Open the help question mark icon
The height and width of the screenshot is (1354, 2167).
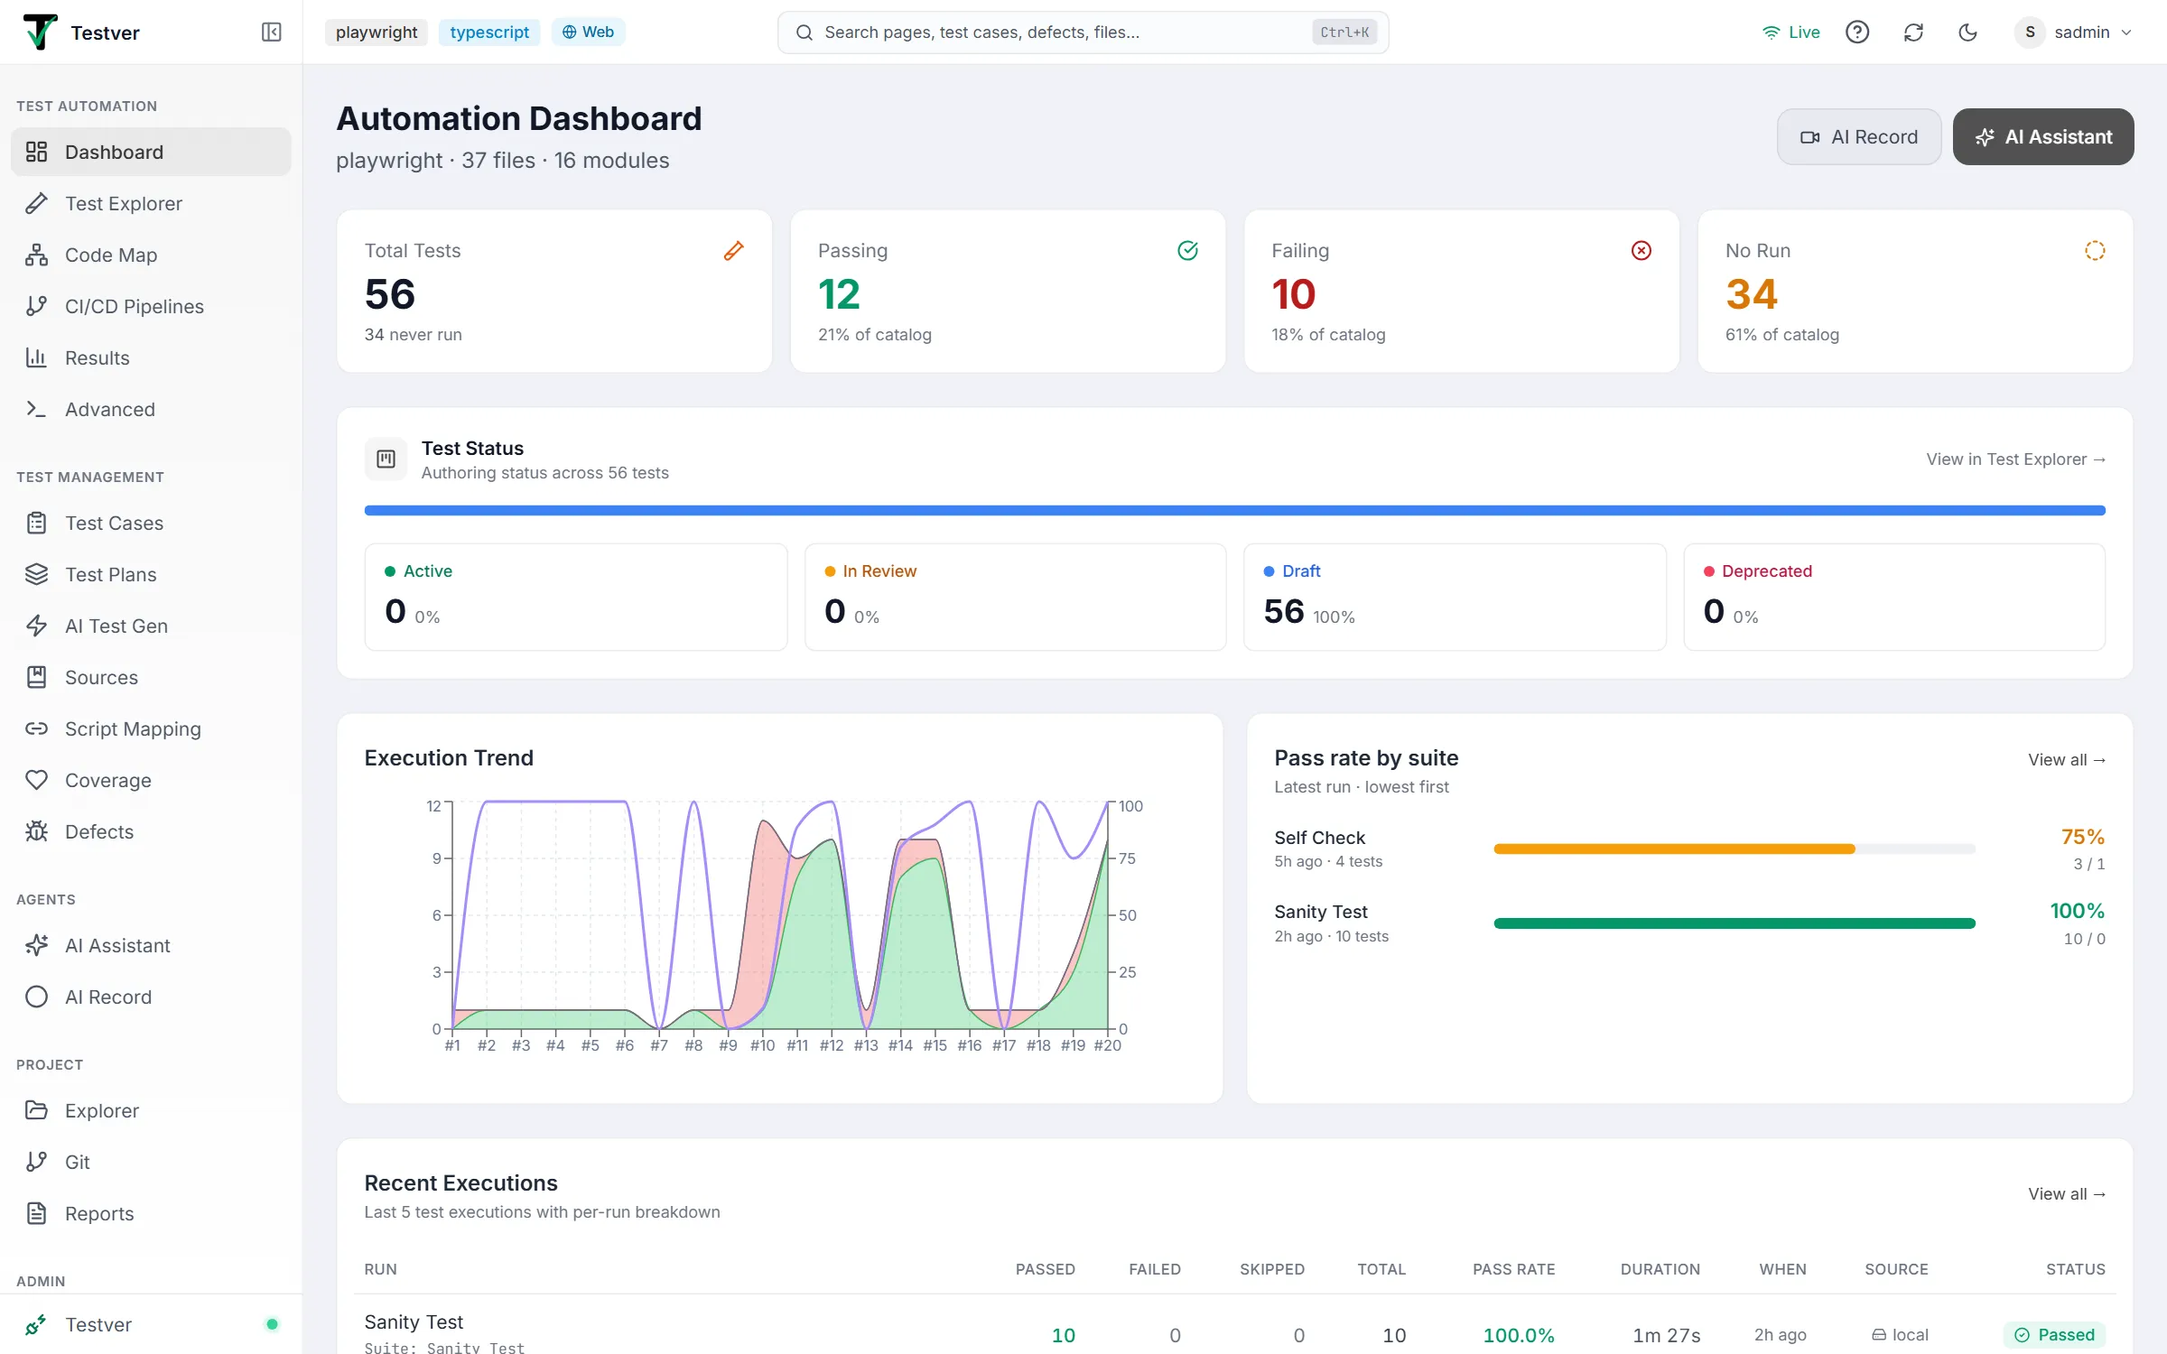1856,32
